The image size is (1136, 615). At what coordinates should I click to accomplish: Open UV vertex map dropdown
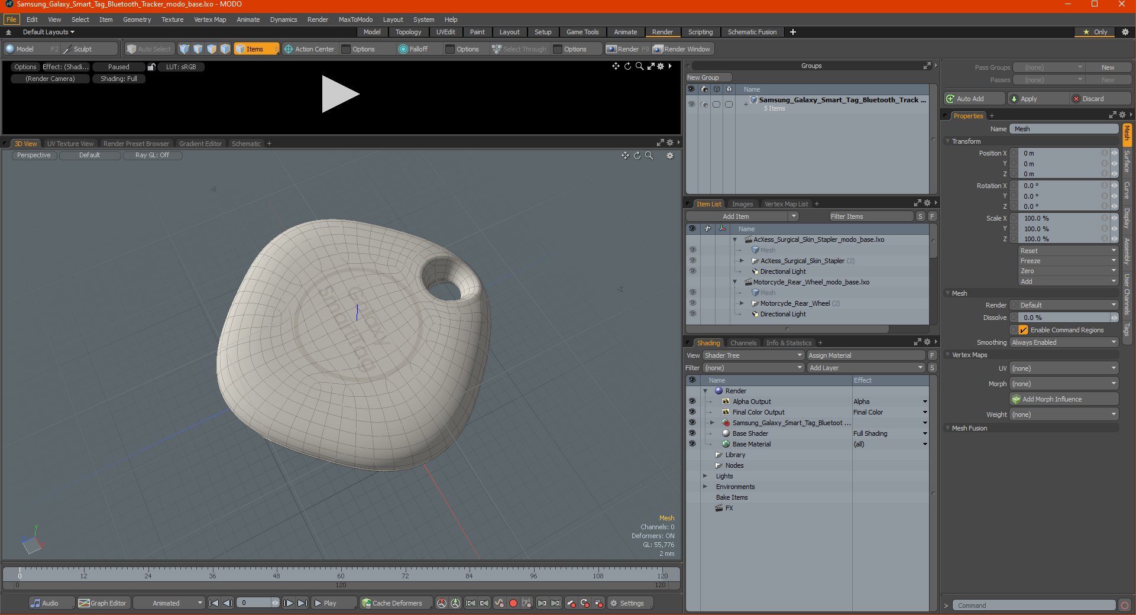[1064, 368]
